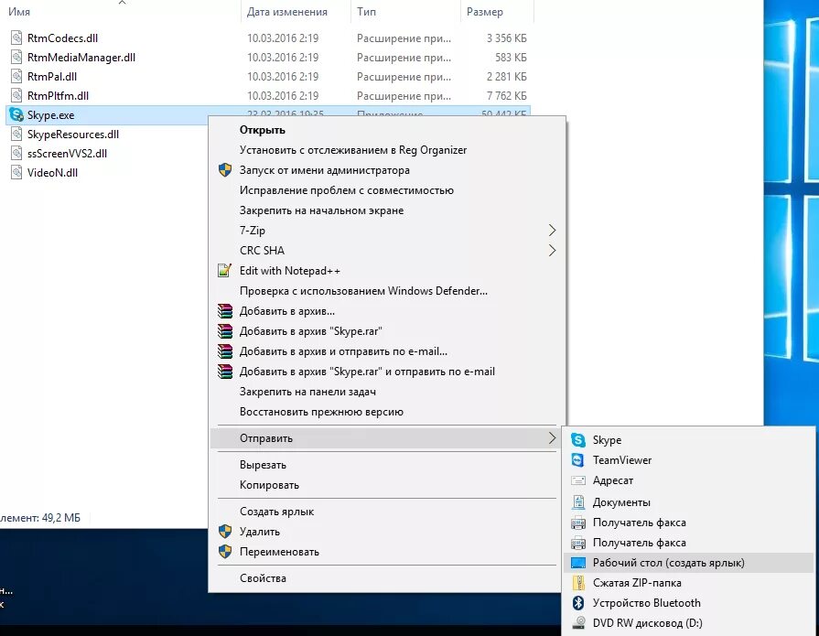The width and height of the screenshot is (819, 636).
Task: Choose Устройство Bluetooth in submenu
Action: pos(688,602)
